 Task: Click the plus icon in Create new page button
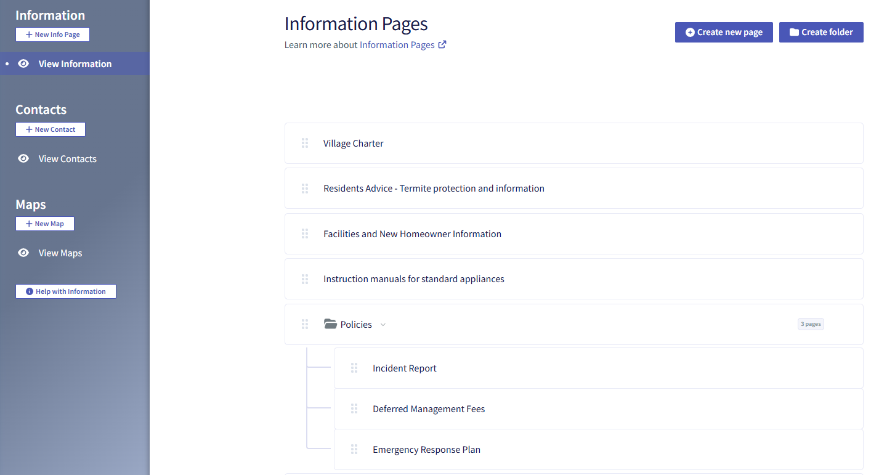(690, 32)
